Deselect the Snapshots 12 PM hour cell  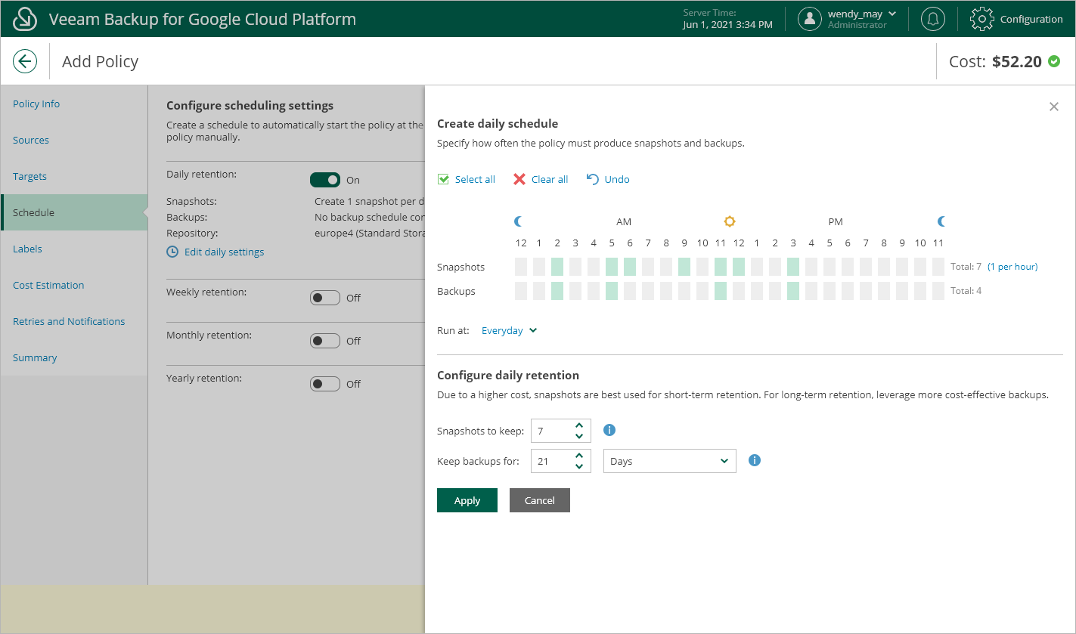click(739, 267)
